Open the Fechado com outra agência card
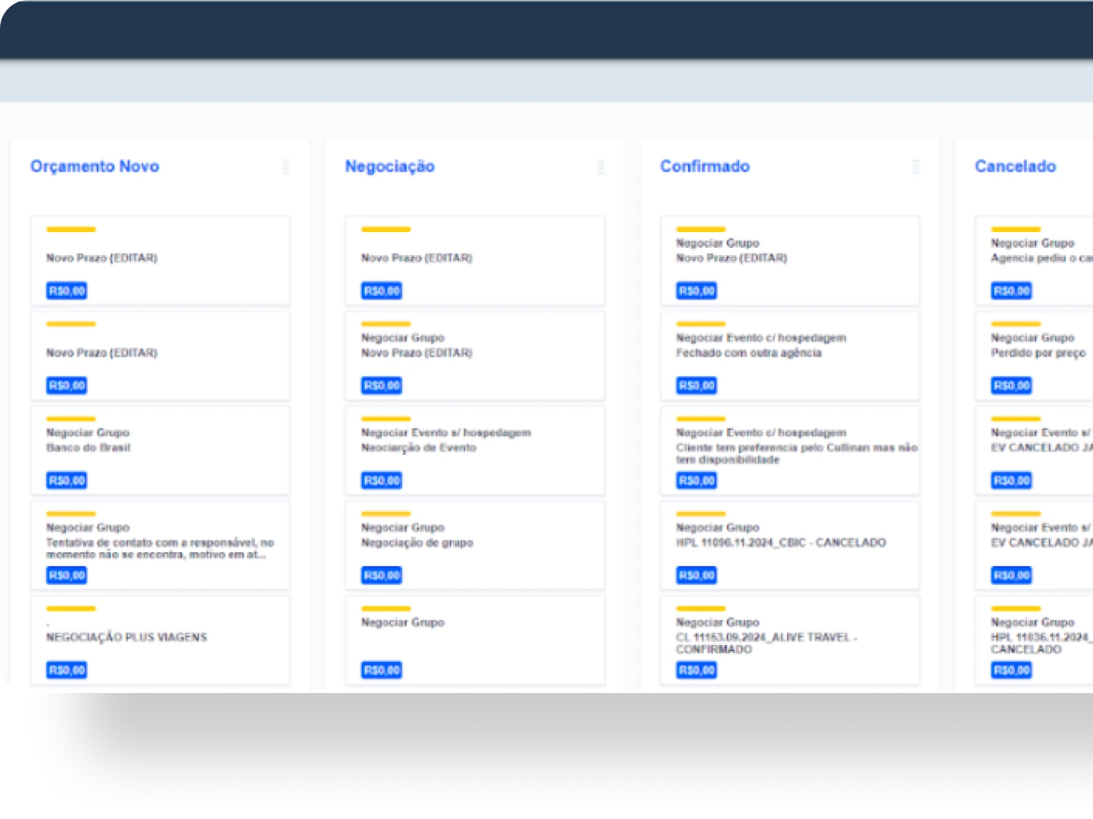This screenshot has height=819, width=1093. [789, 354]
